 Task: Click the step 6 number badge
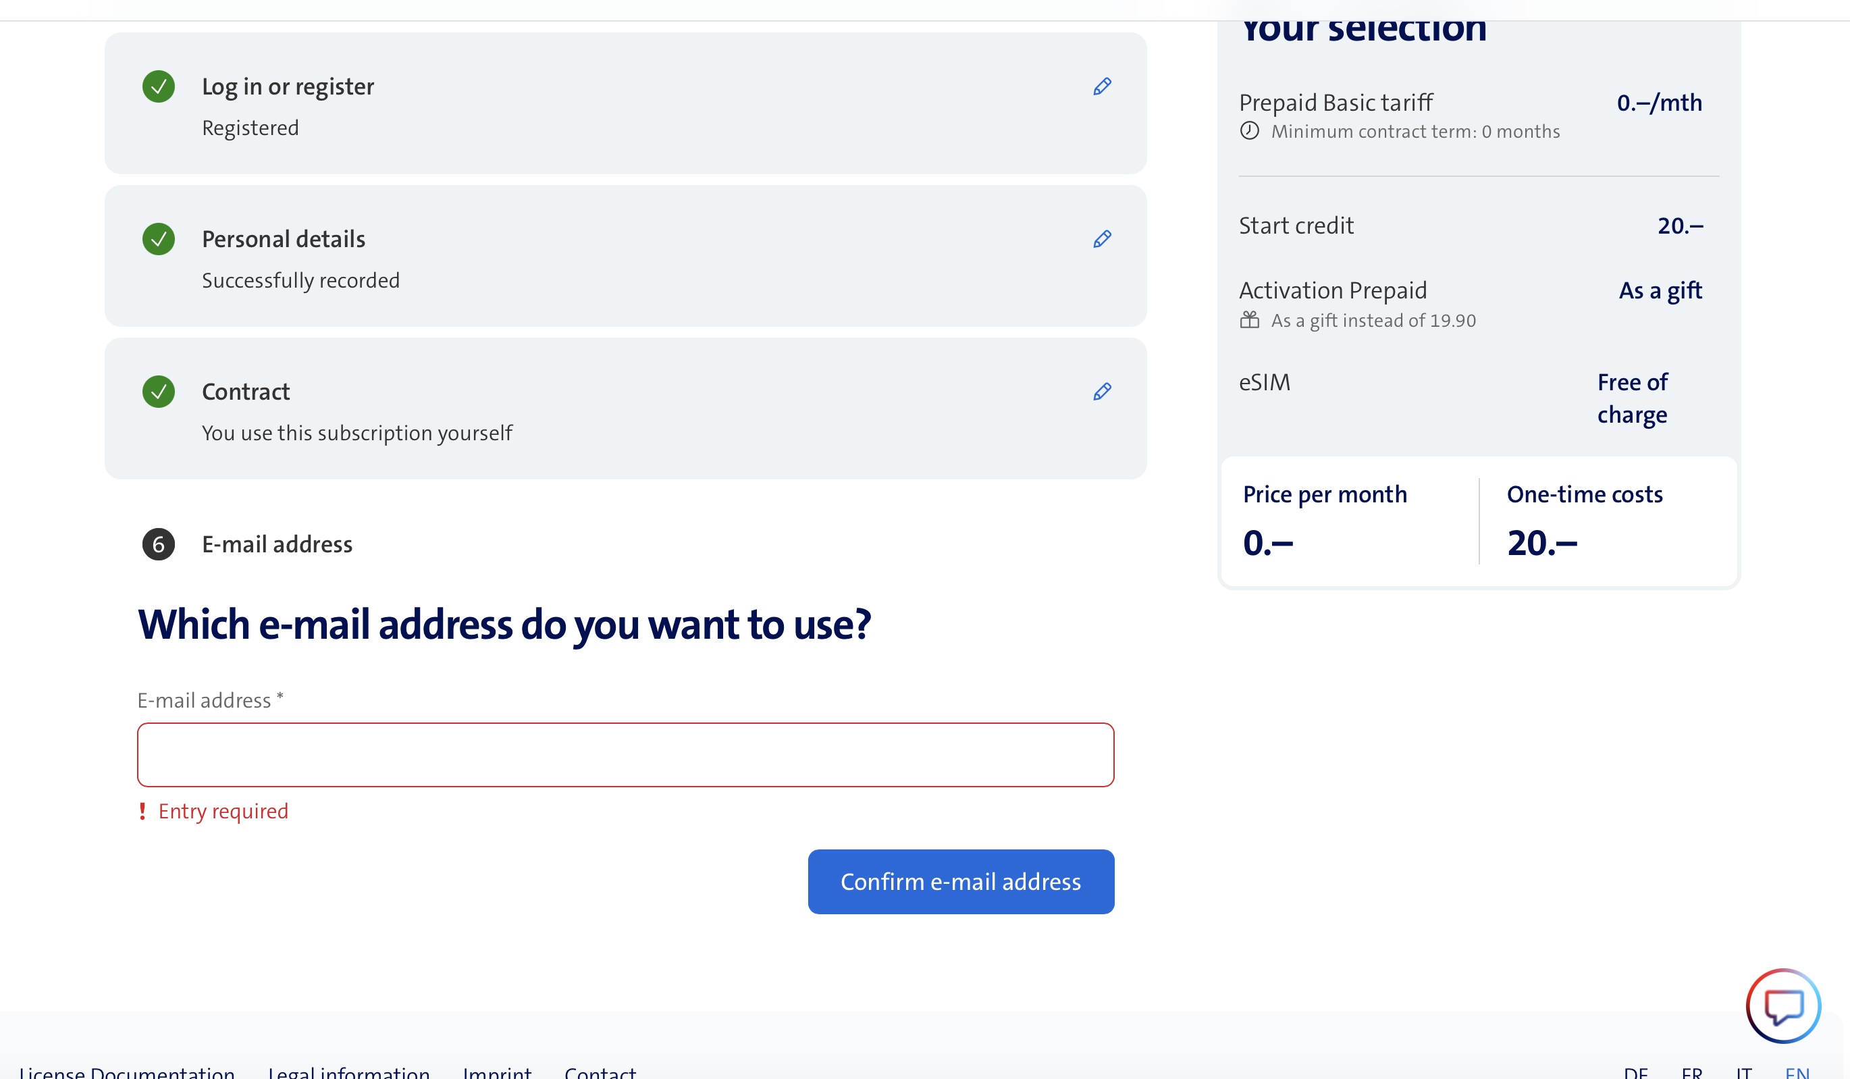[159, 545]
